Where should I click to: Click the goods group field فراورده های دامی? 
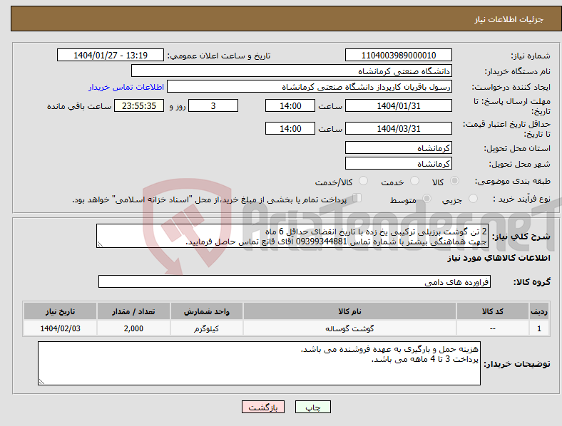click(295, 281)
